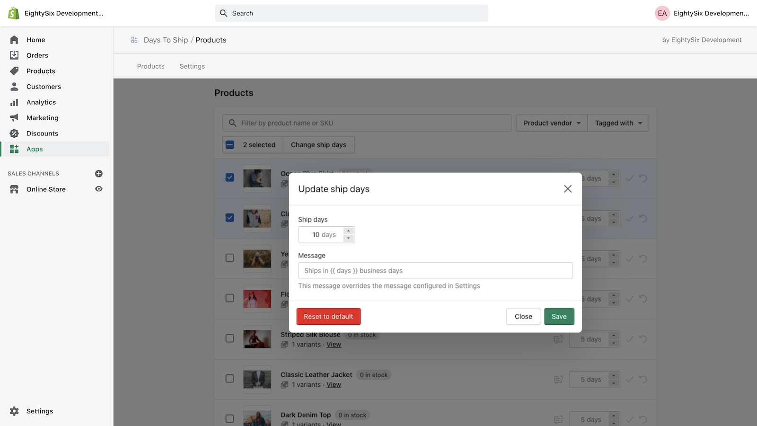Open the Settings gear in sidebar
This screenshot has height=426, width=757.
click(x=14, y=411)
